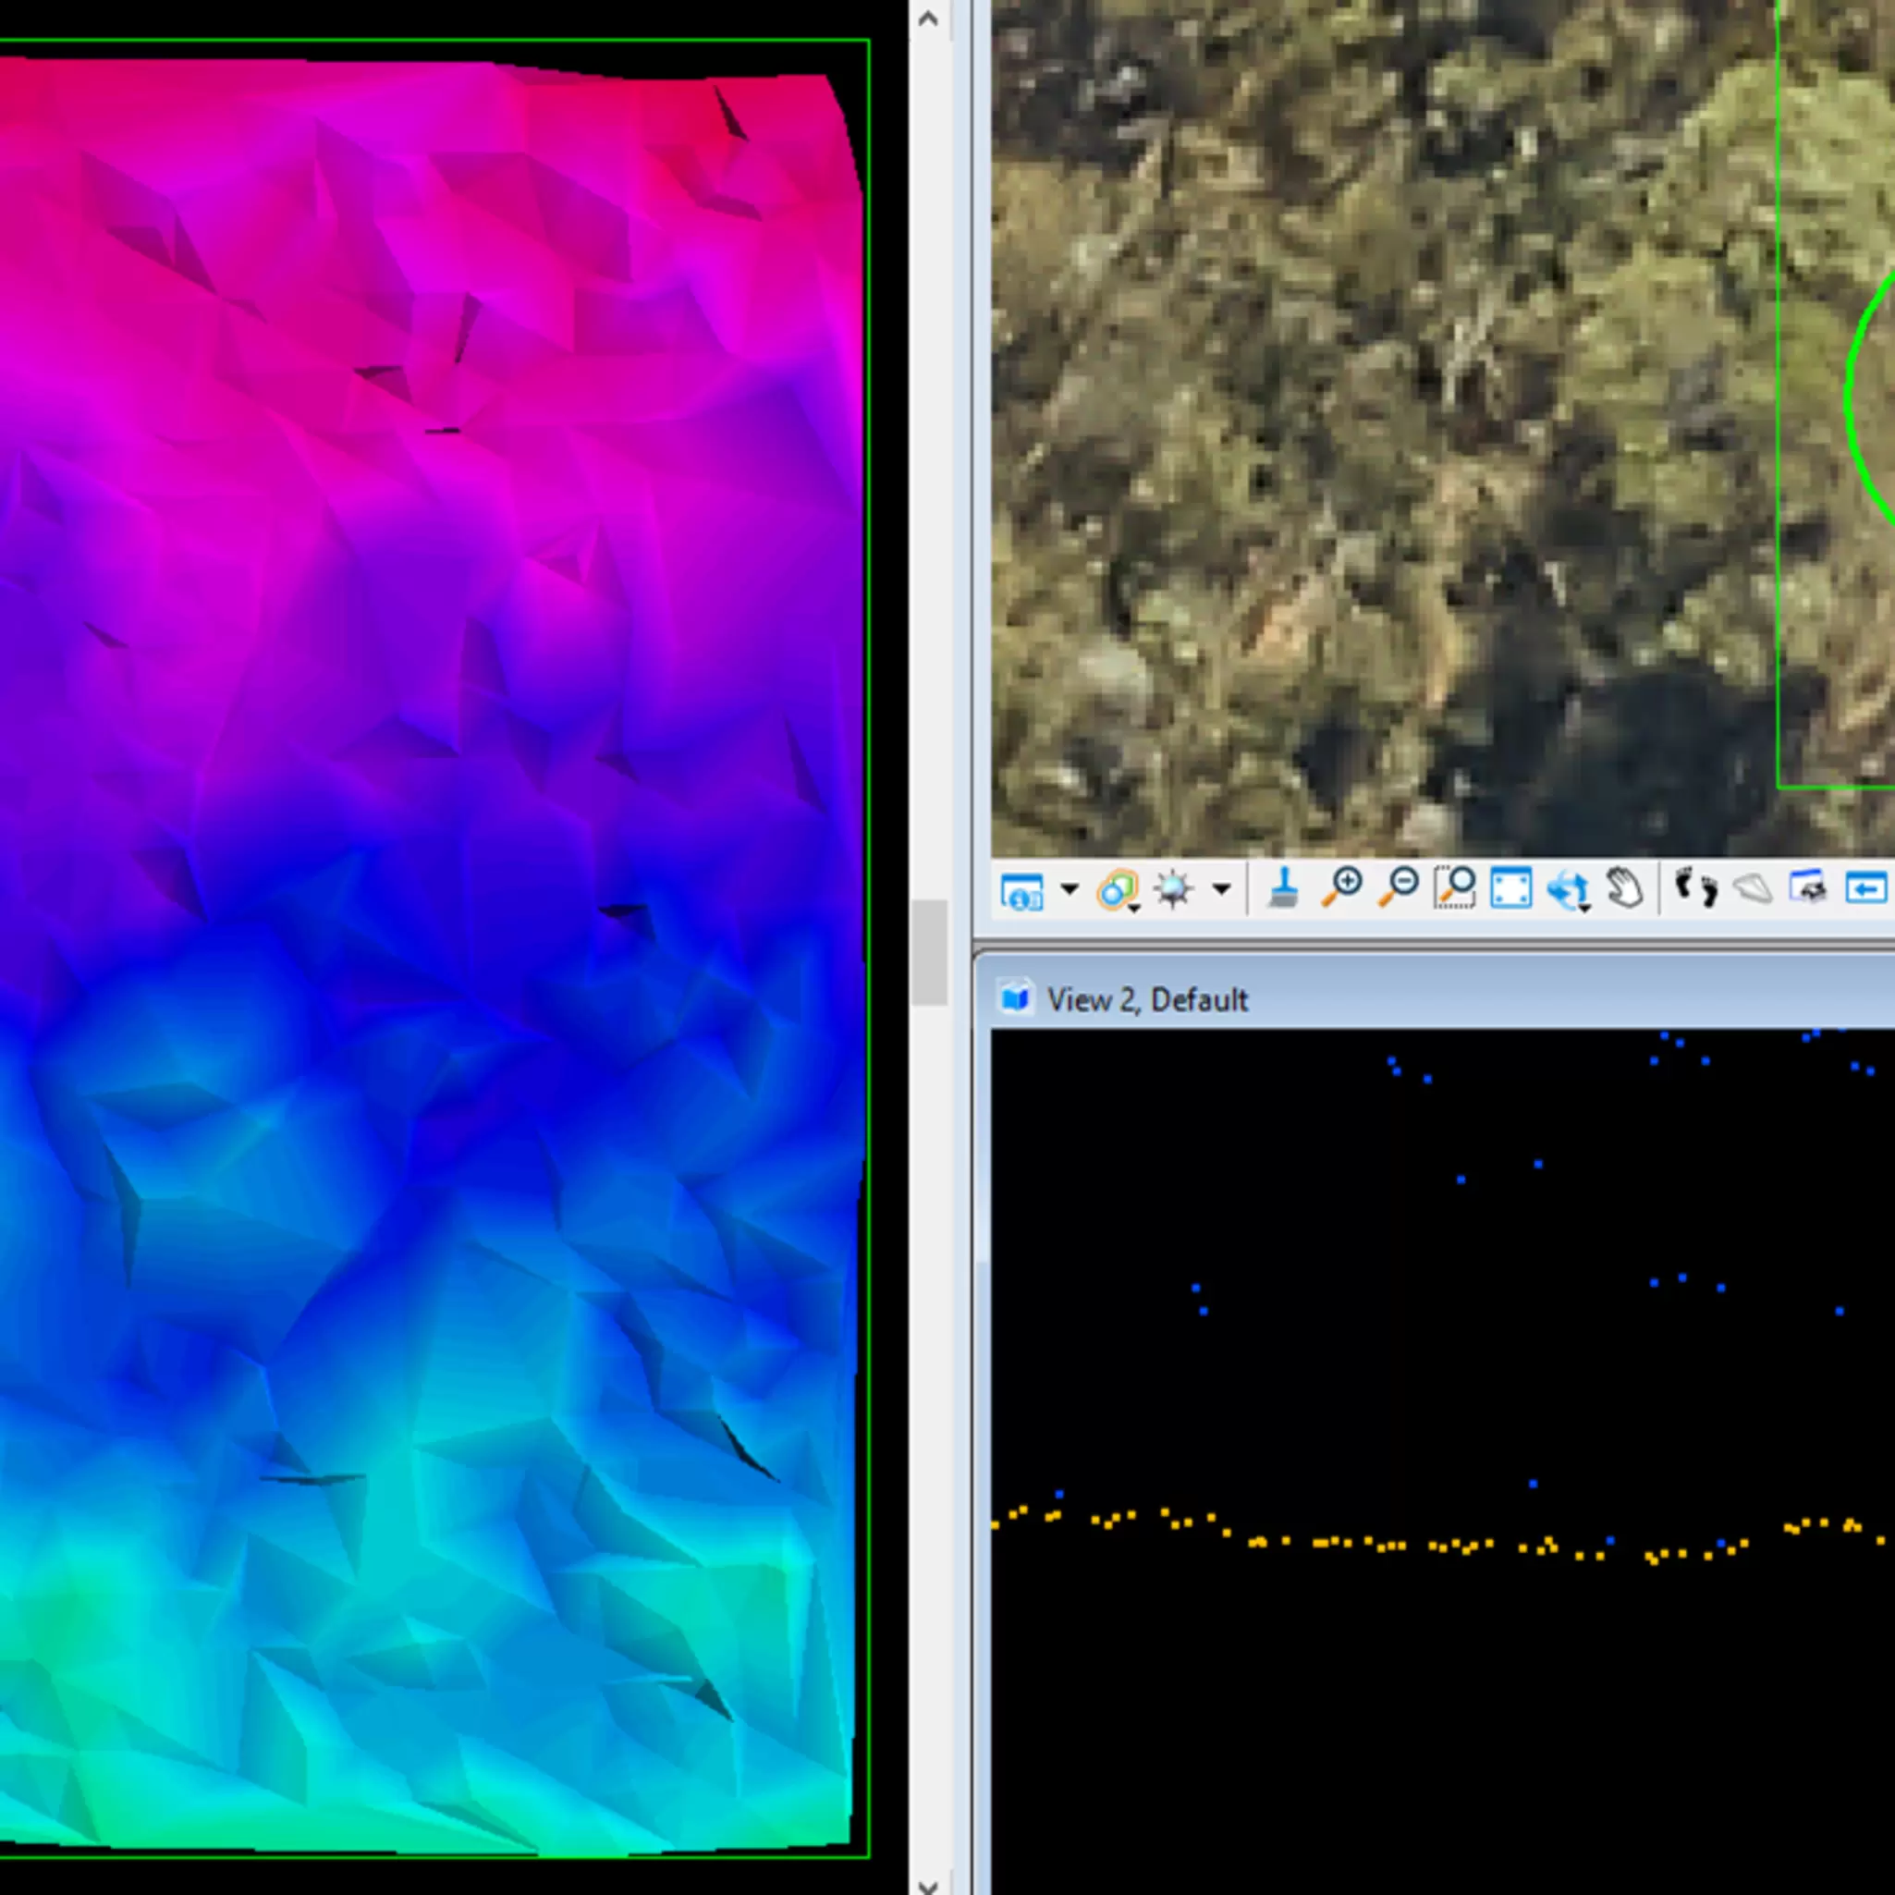This screenshot has height=1895, width=1895.
Task: Click the Adjust View Brightness sun icon
Action: 1173,889
